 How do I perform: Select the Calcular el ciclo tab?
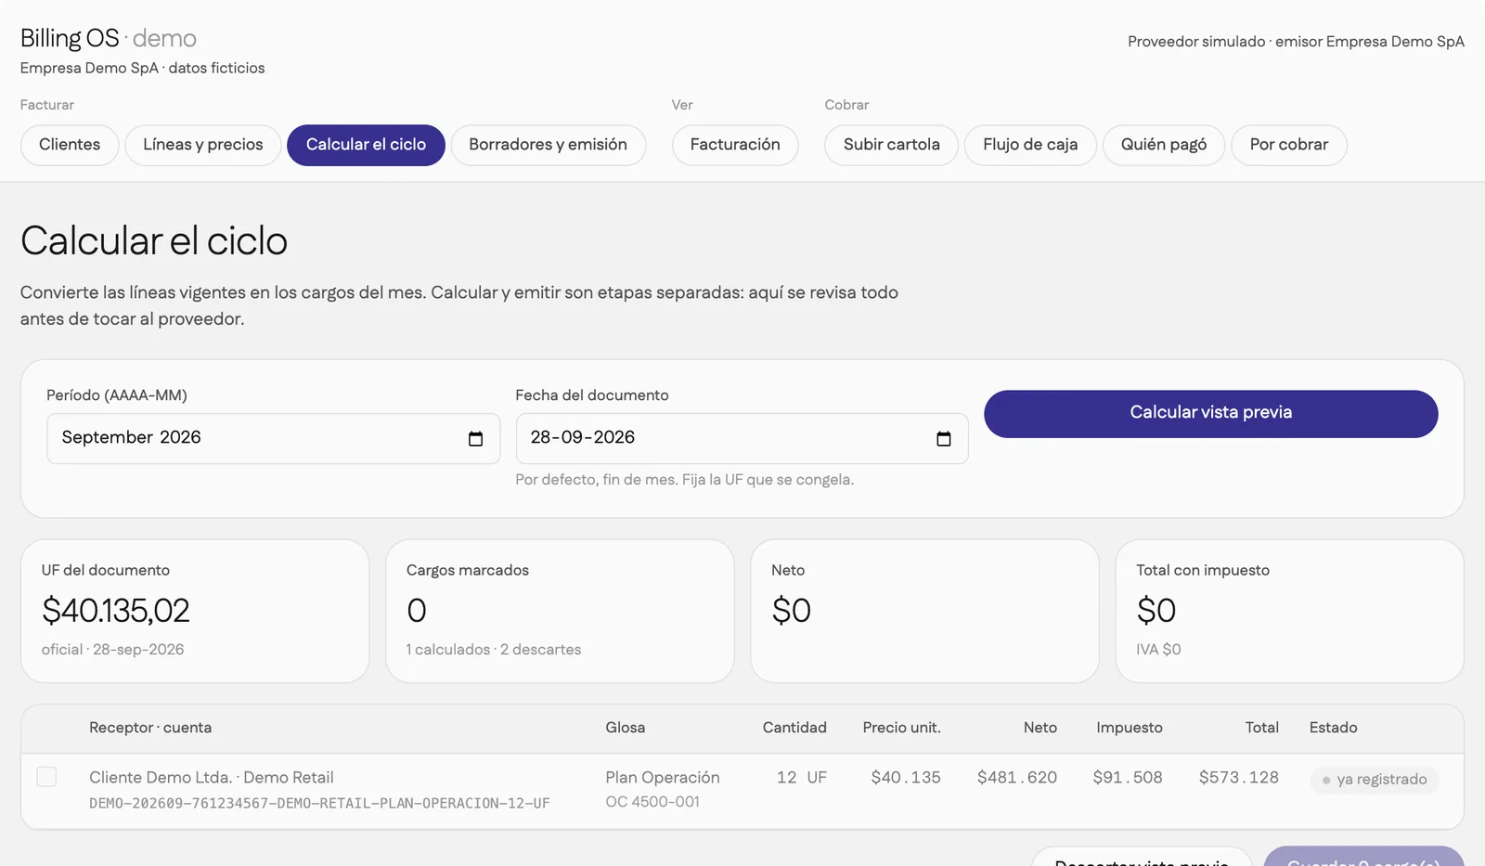366,145
